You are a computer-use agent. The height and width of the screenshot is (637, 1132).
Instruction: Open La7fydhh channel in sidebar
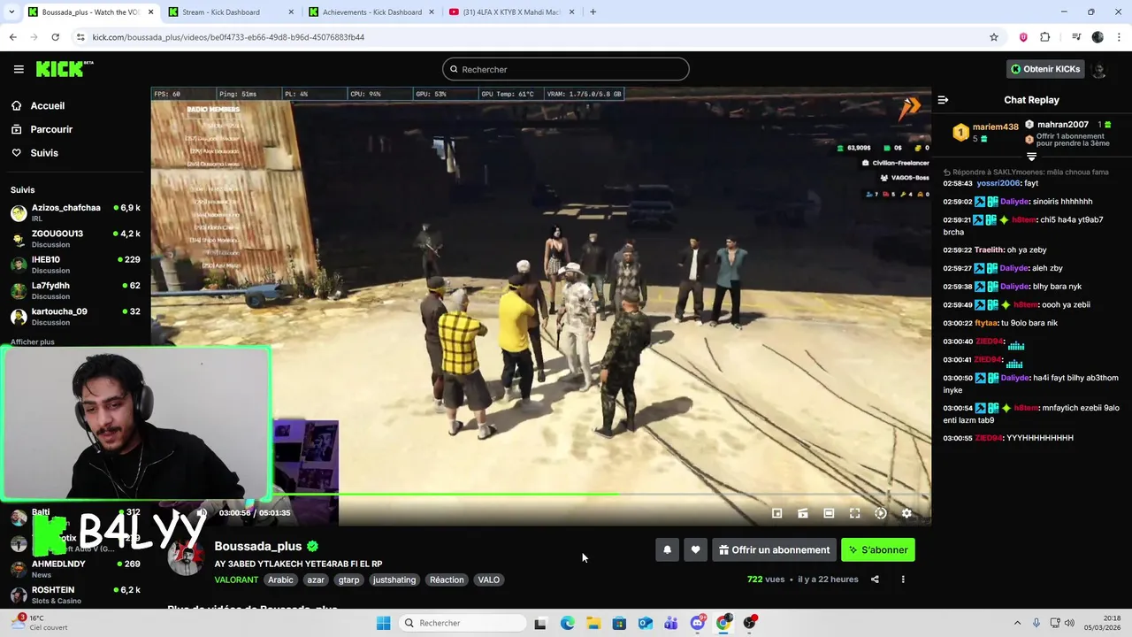click(75, 290)
